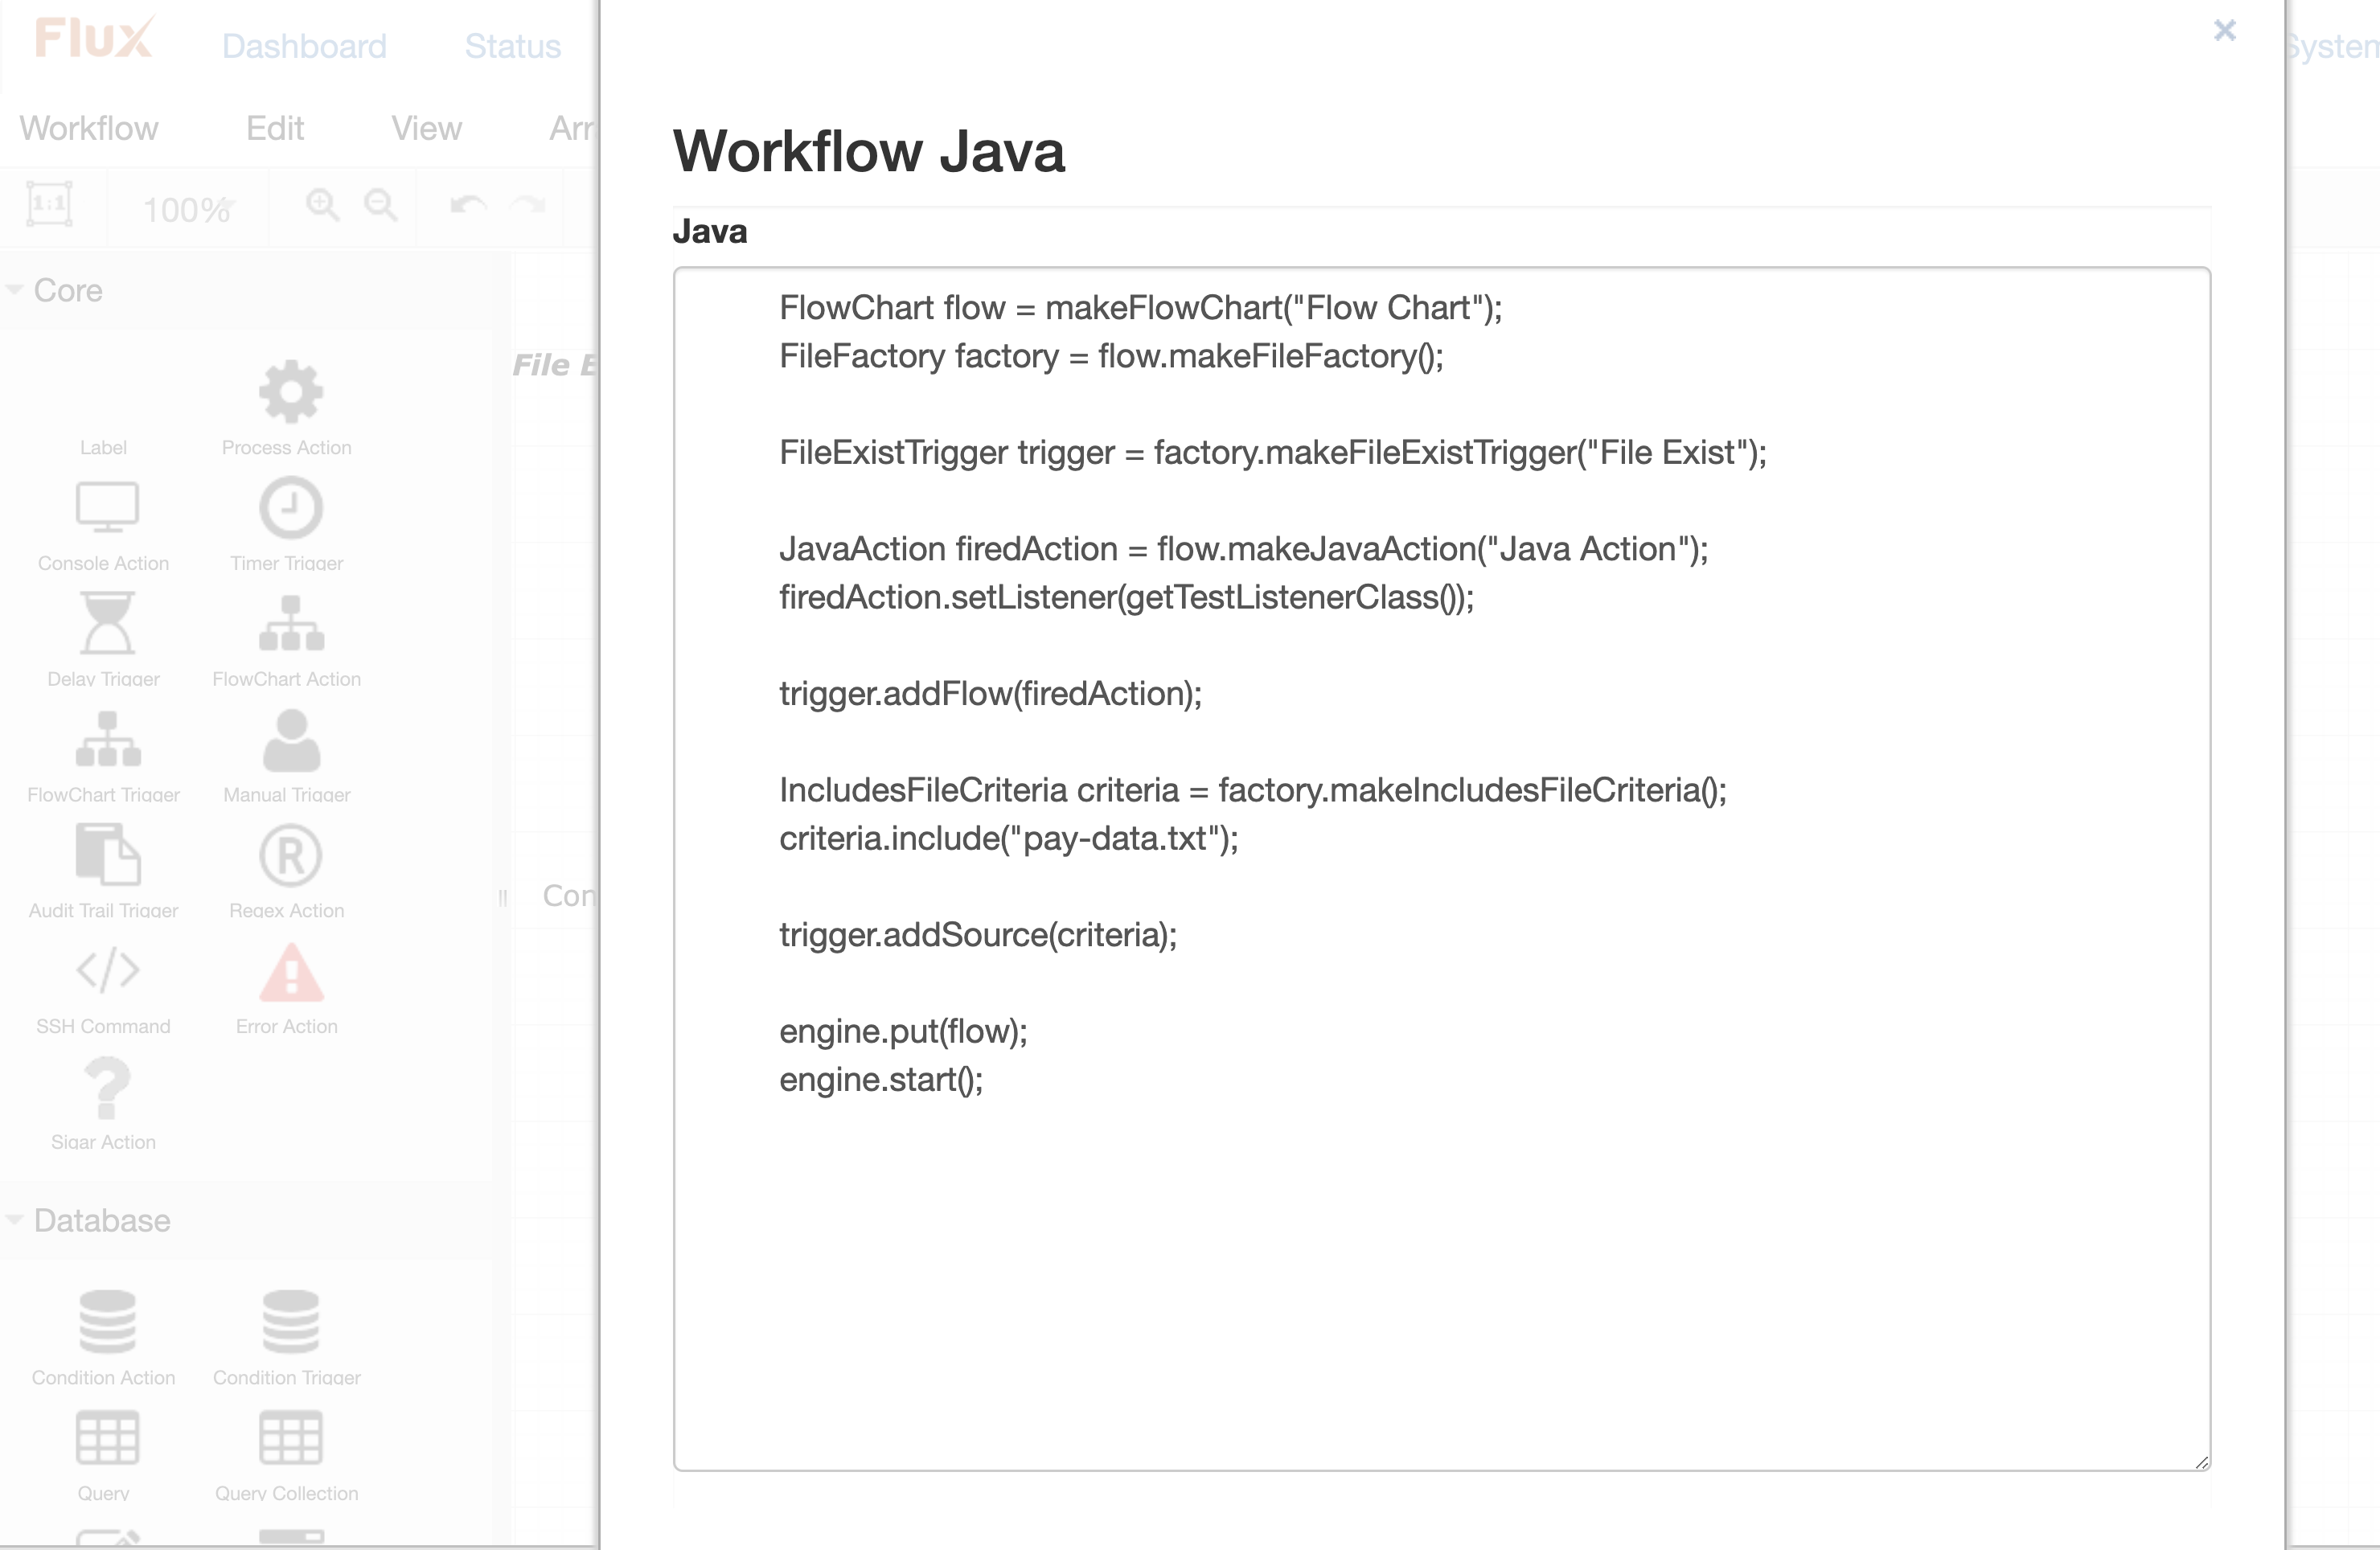Open the Status tab
The image size is (2380, 1550).
tap(513, 46)
